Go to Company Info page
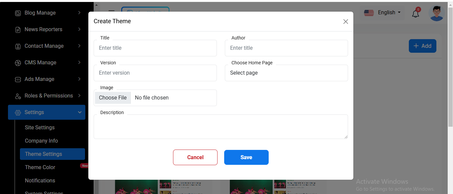Viewport: 453px width, 194px height. point(41,141)
